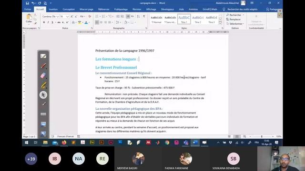This screenshot has height=171, width=305.
Task: Click Rechercher des outils adaptés box
Action: click(243, 9)
